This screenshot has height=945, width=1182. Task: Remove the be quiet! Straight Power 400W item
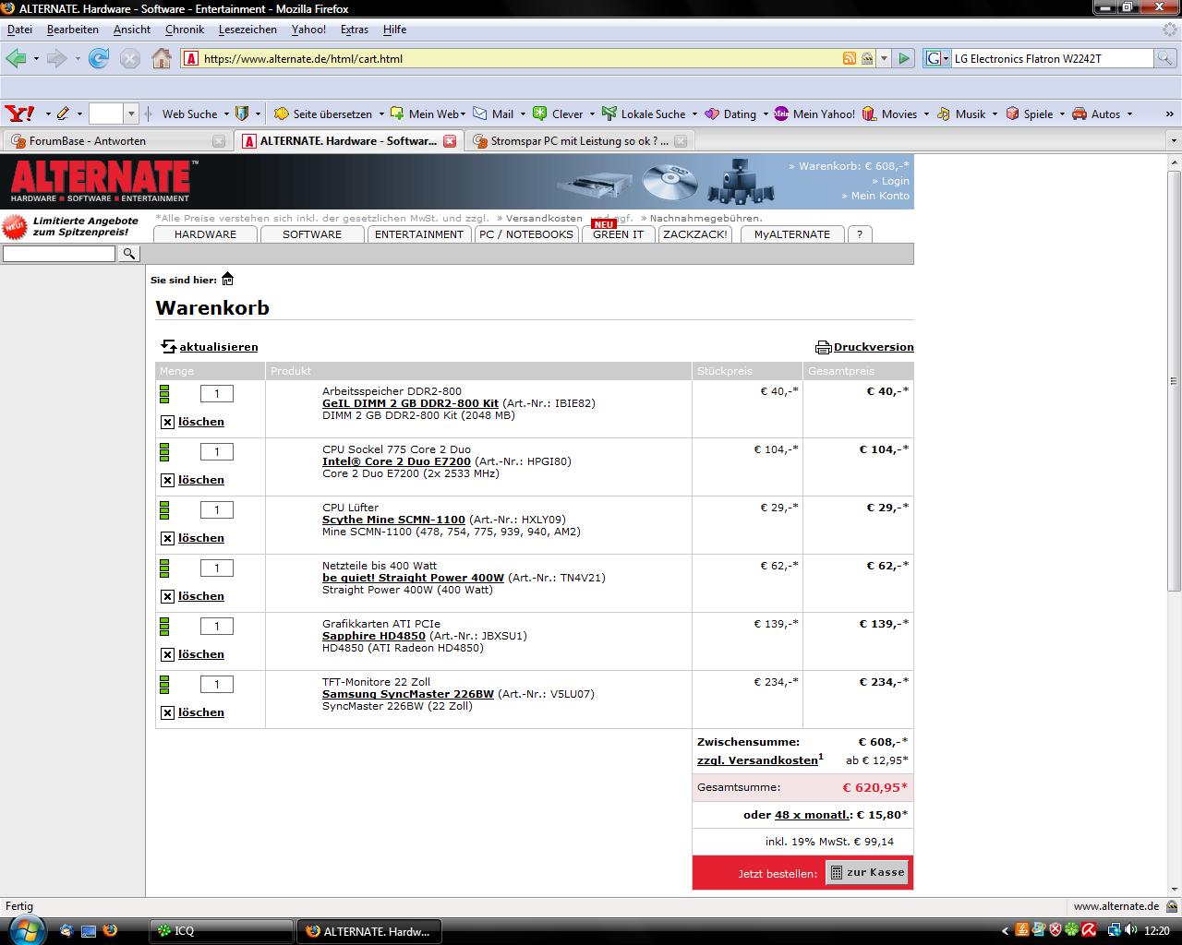[x=193, y=596]
